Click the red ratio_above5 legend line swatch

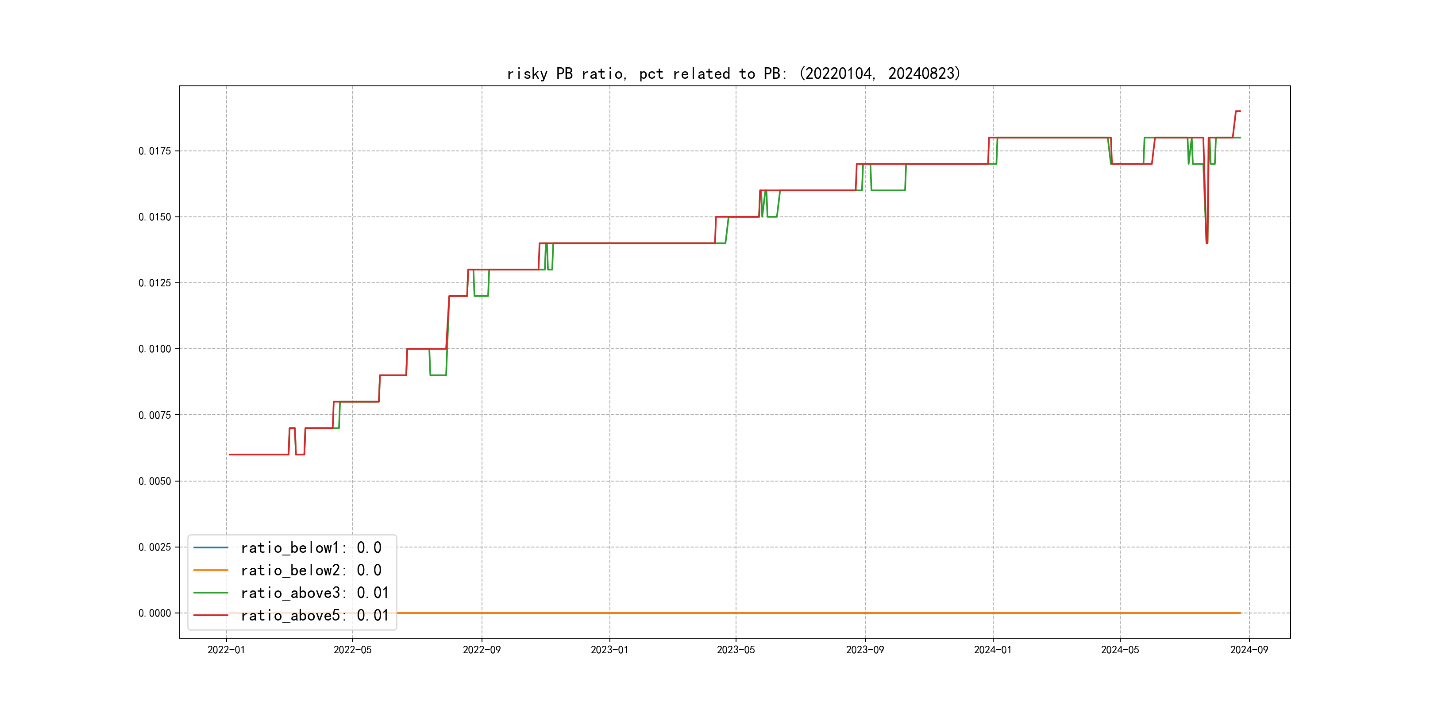point(210,615)
